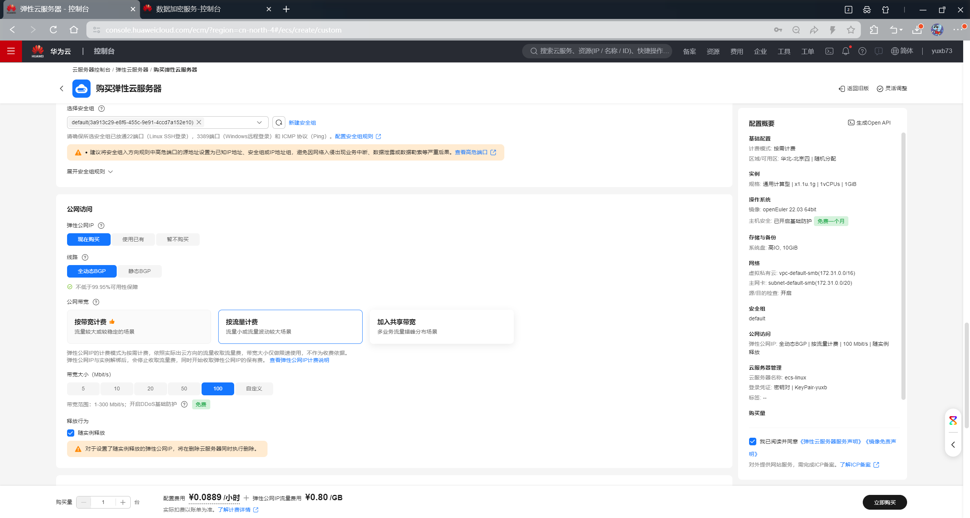Clear the default security group selection
The image size is (970, 518).
[x=199, y=122]
